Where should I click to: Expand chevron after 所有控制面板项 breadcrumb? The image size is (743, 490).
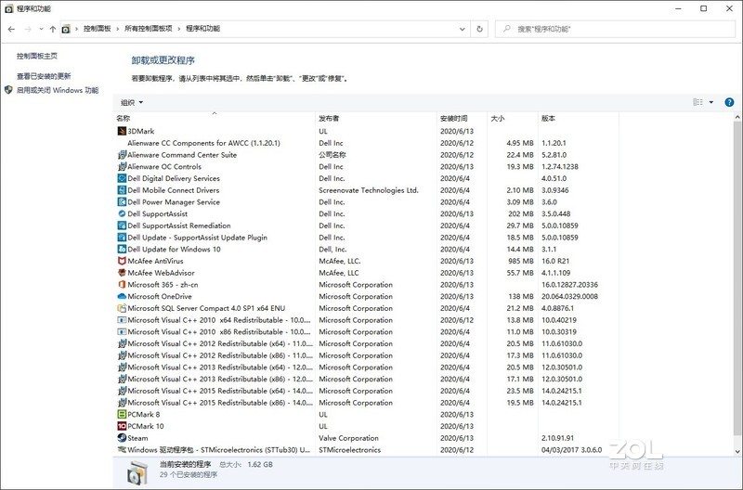pos(179,29)
